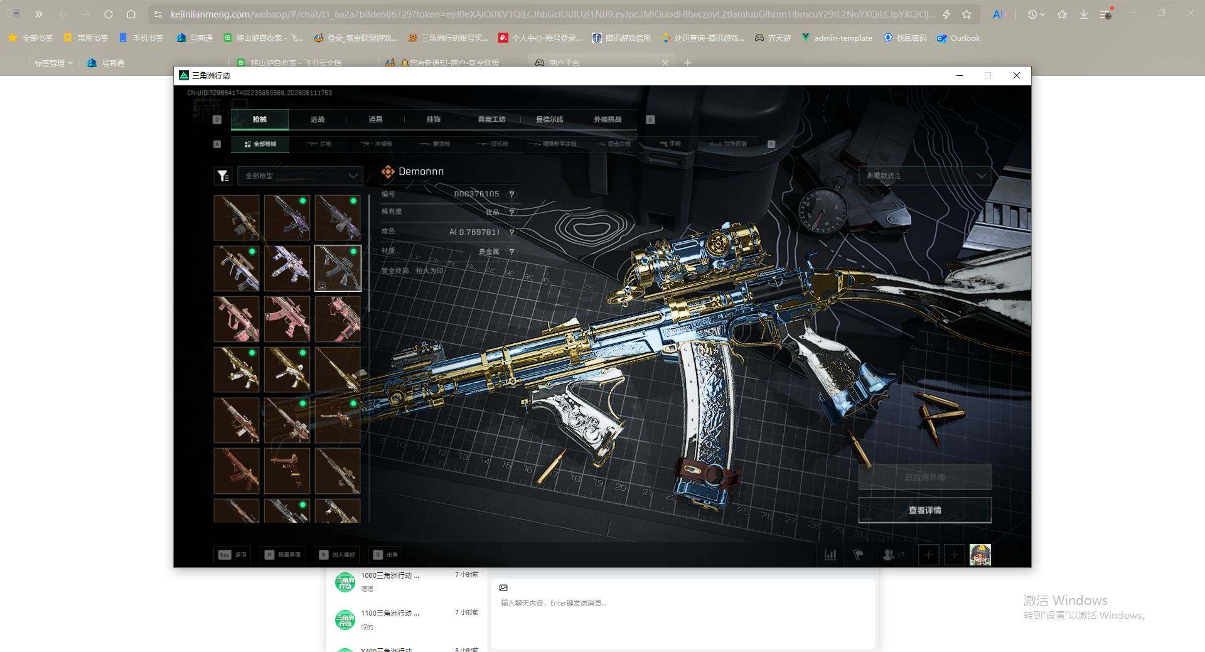The height and width of the screenshot is (652, 1205).
Task: Open the weapon filter icon
Action: click(x=223, y=176)
